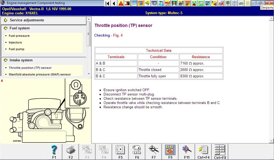274x160 pixels.
Task: Select Fuel pump in the list
Action: (17, 49)
